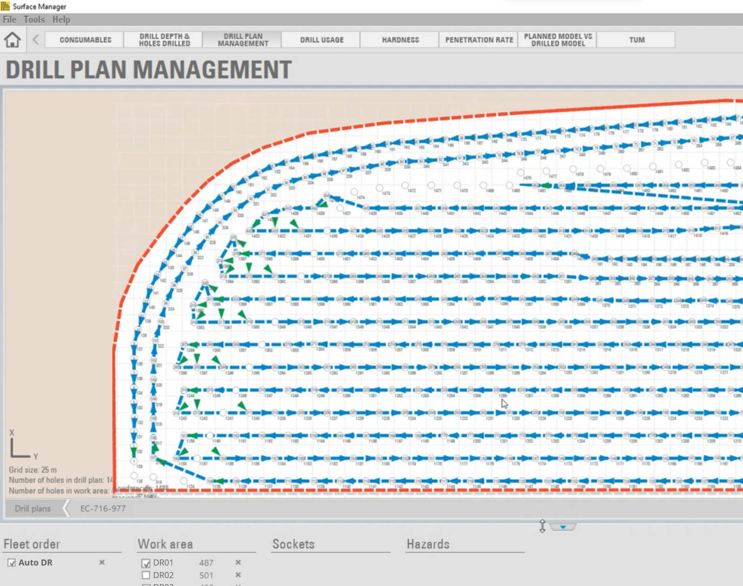Open the Consumables tab

[85, 40]
